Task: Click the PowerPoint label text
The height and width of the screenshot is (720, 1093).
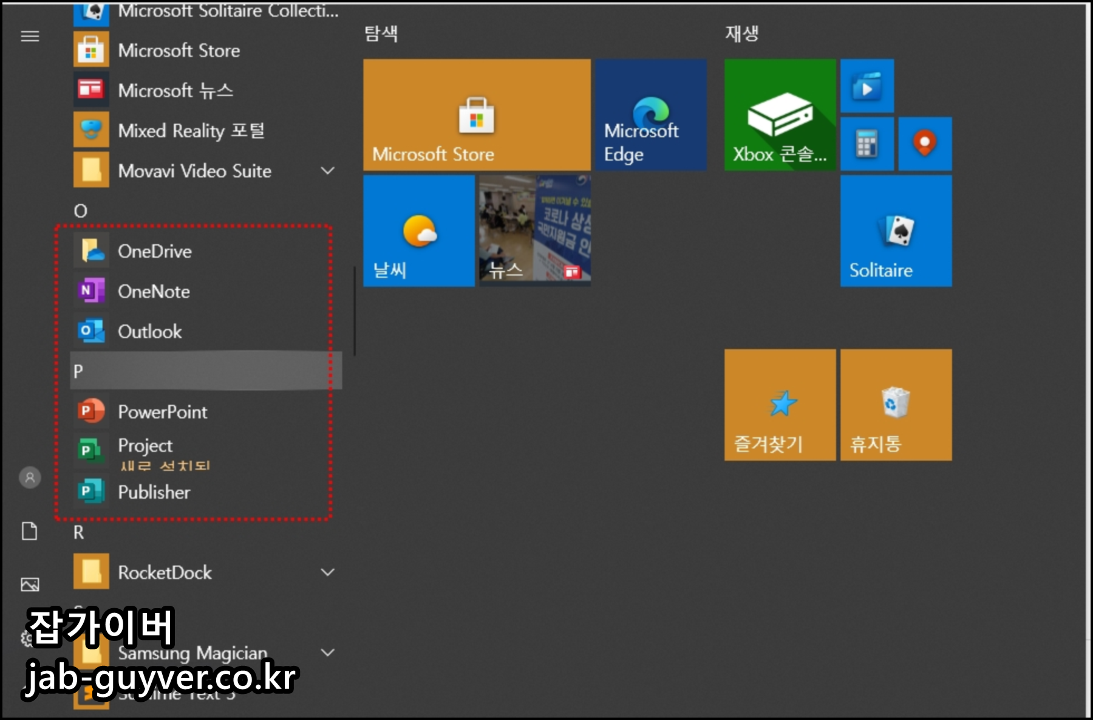Action: [x=162, y=412]
